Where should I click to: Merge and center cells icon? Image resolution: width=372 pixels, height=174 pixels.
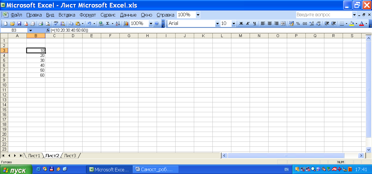point(283,23)
